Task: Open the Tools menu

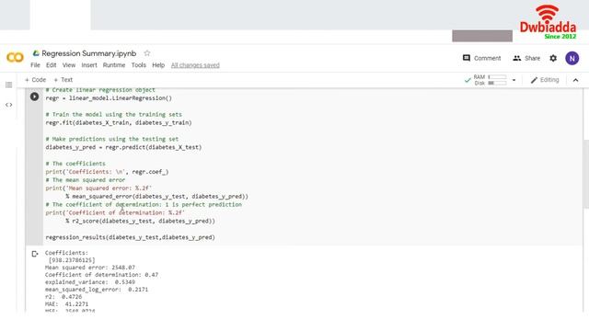Action: click(139, 65)
